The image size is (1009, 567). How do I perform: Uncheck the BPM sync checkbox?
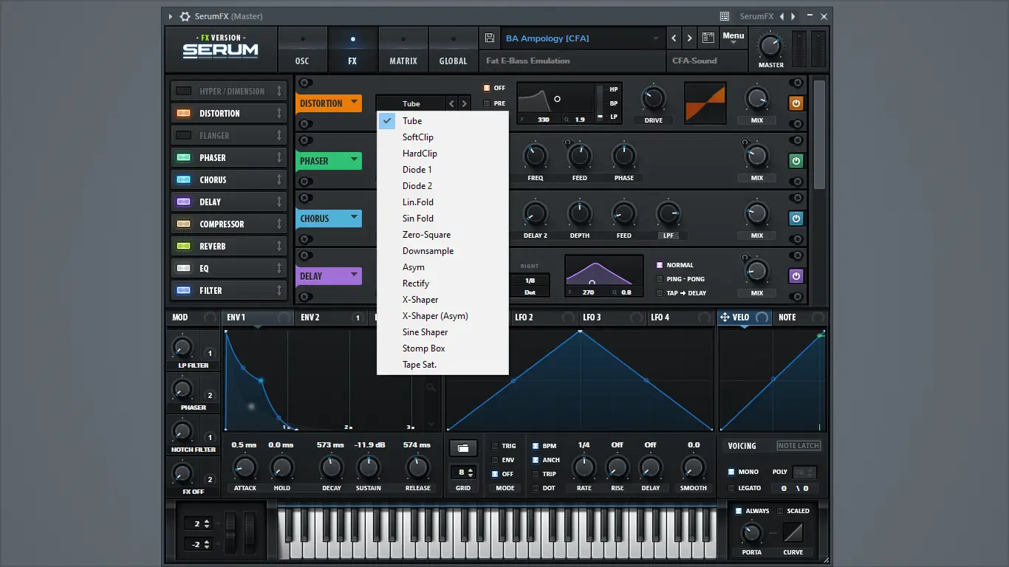pos(536,447)
